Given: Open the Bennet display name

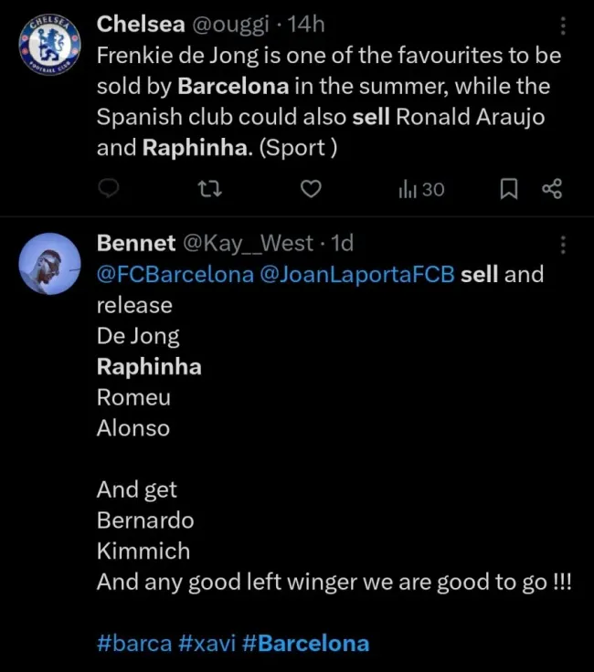Looking at the screenshot, I should [x=136, y=243].
